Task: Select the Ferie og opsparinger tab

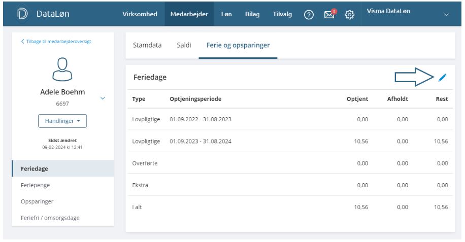Action: (238, 45)
